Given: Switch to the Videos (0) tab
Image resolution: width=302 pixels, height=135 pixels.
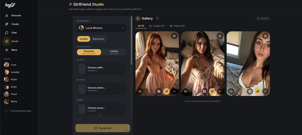Looking at the screenshot, I should tap(177, 26).
